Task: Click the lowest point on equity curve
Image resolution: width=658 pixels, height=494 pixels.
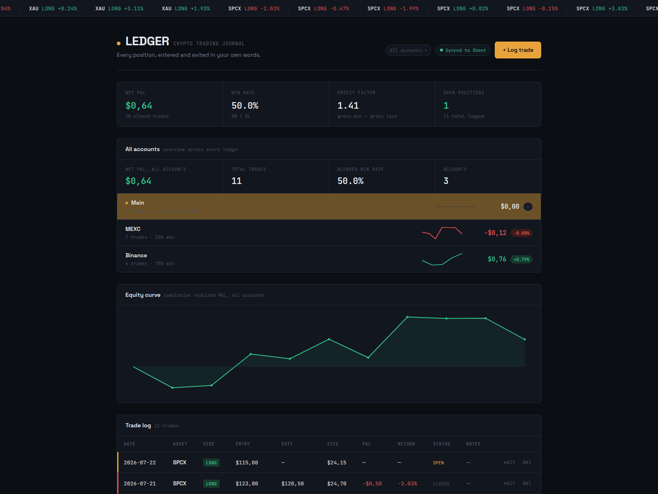Action: (172, 388)
